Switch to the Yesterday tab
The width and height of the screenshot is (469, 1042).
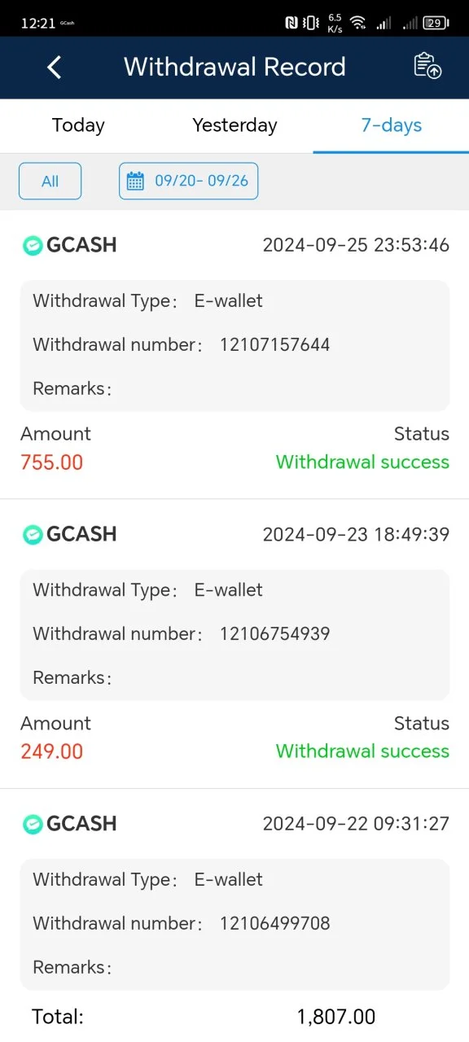[x=234, y=125]
